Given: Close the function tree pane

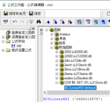Looking at the screenshot, I should point(41,30).
